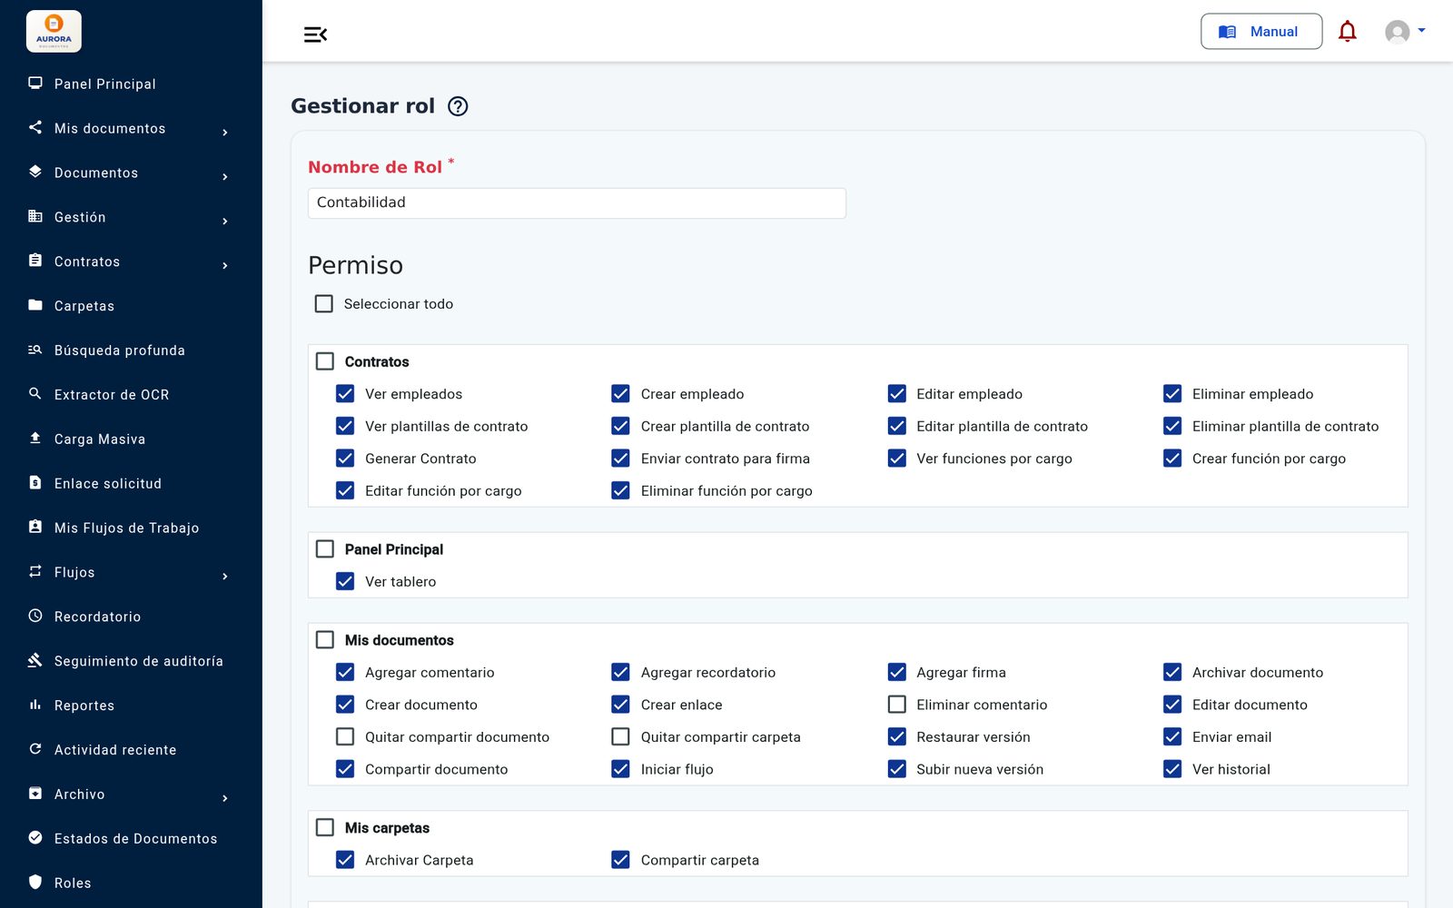
Task: Expand Flujos submenu arrow
Action: click(225, 576)
